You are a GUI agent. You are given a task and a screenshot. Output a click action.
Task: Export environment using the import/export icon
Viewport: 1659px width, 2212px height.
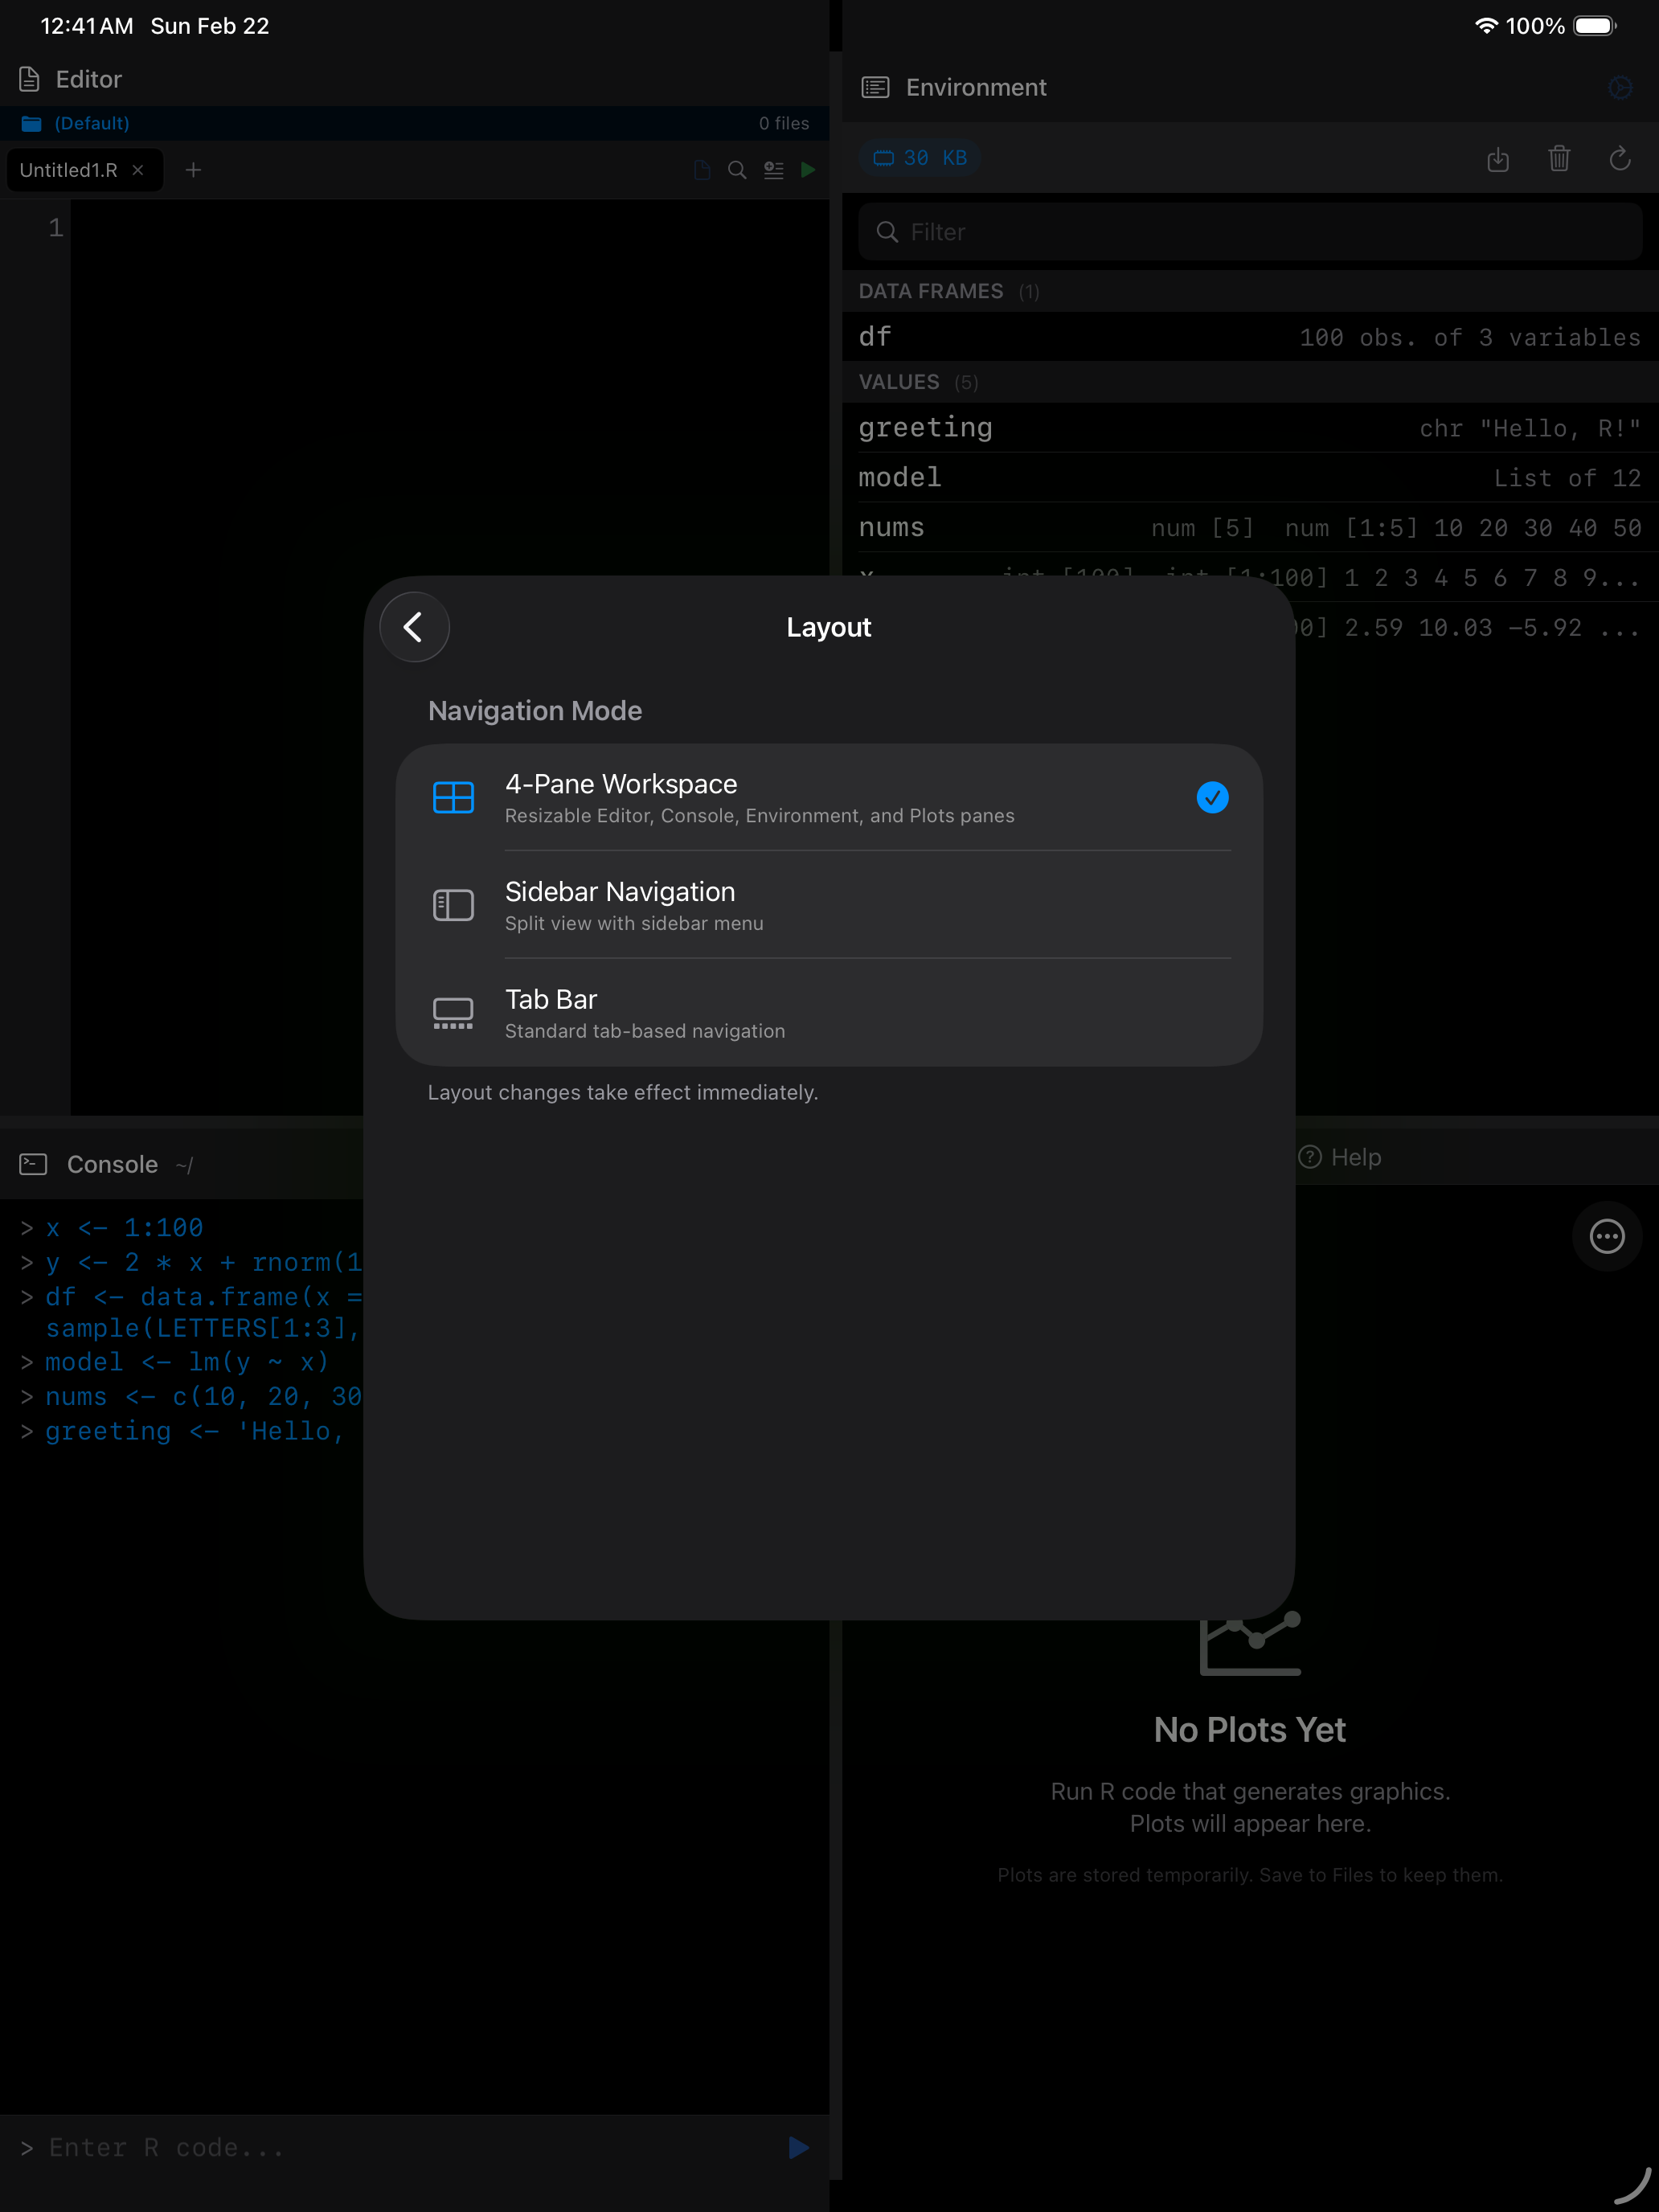tap(1498, 159)
